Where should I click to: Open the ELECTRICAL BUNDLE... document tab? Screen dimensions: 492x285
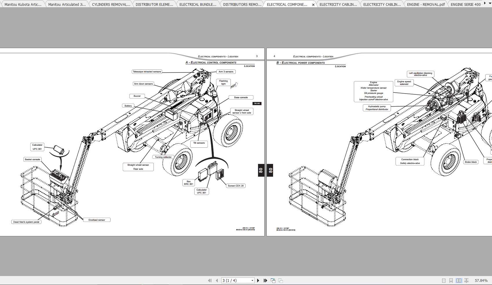click(198, 4)
